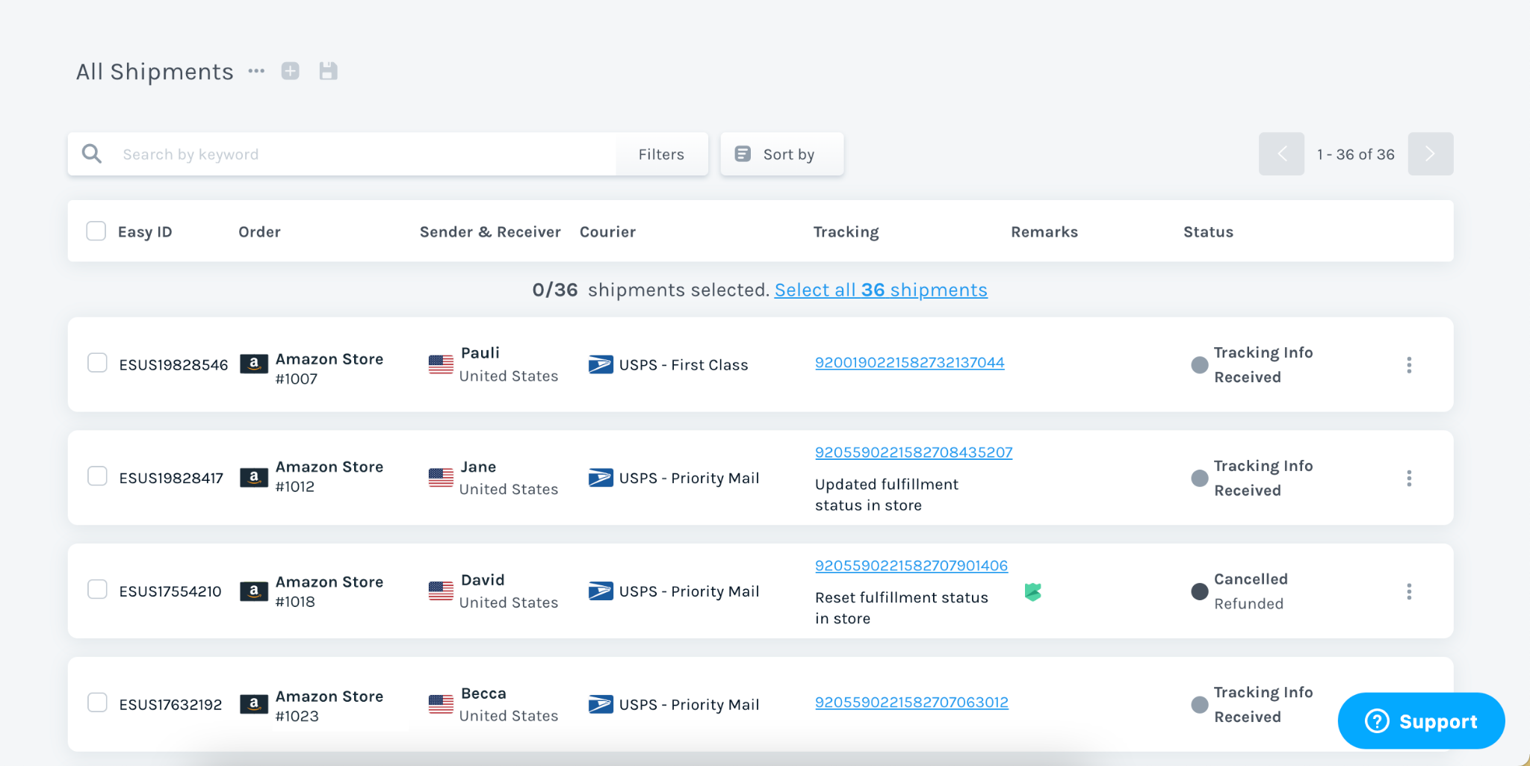Click the US flag beside Pauli
This screenshot has width=1530, height=766.
(x=441, y=364)
